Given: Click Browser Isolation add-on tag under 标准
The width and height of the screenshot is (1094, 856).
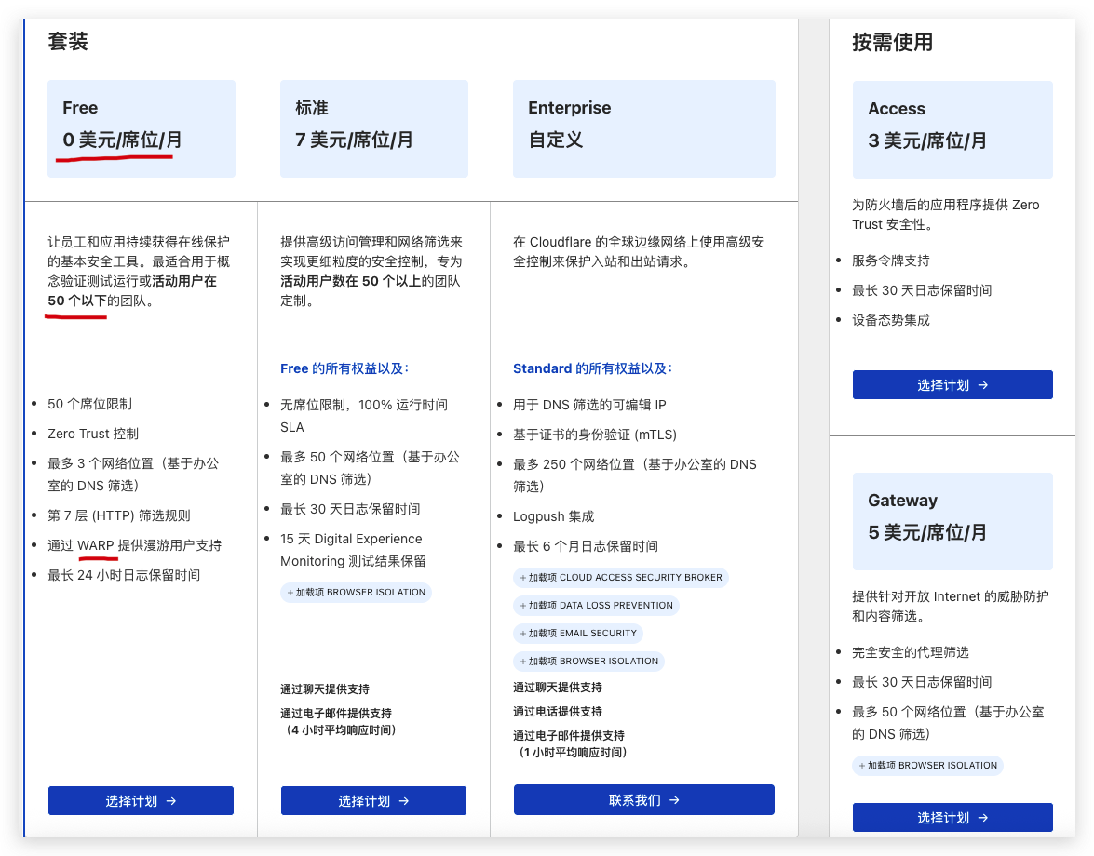Looking at the screenshot, I should coord(357,593).
